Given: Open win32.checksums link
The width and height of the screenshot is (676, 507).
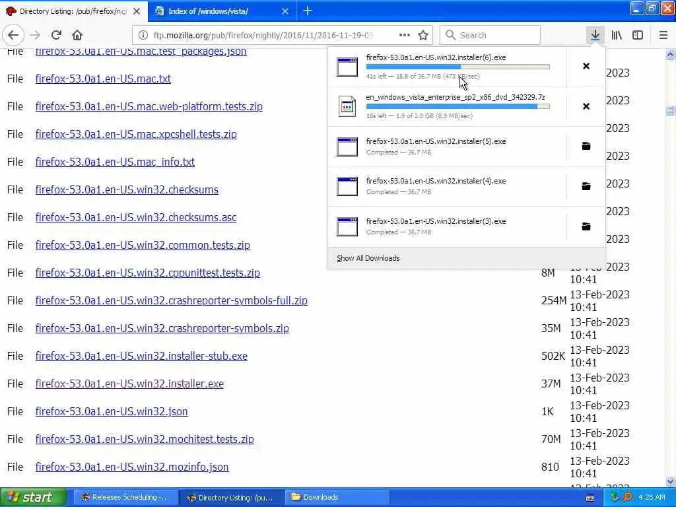Looking at the screenshot, I should [127, 189].
